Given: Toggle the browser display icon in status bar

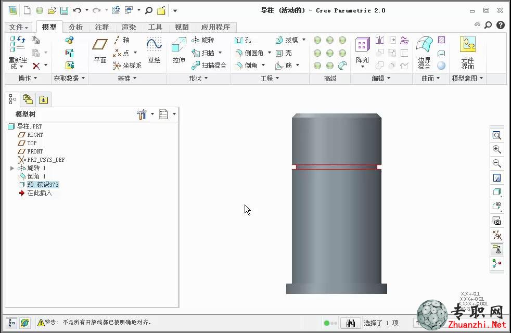Looking at the screenshot, I should [x=25, y=323].
